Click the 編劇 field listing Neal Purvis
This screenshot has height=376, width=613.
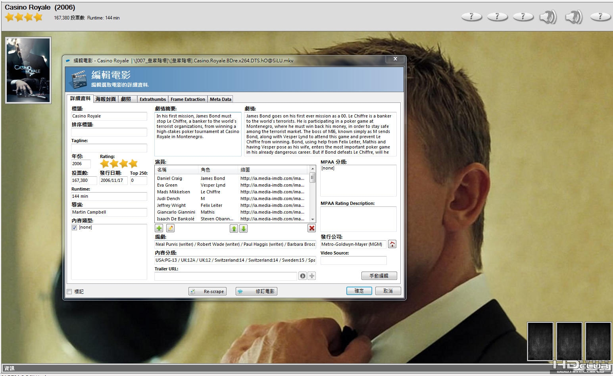tap(235, 244)
